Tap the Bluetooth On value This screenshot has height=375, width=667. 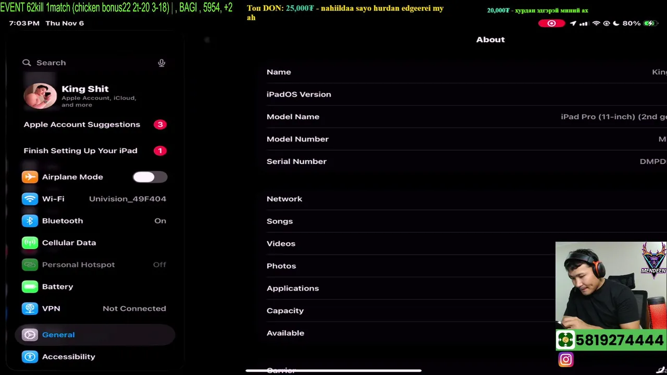160,221
